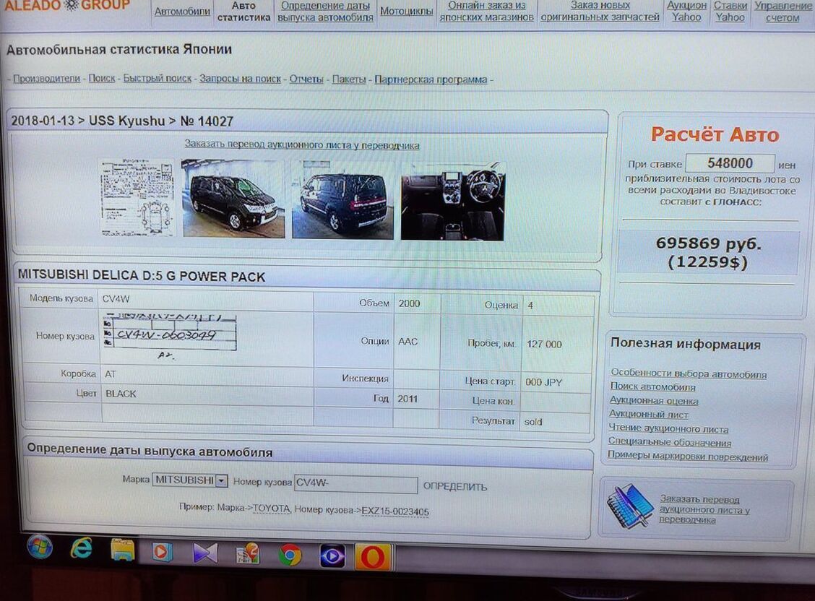Click the mileage value 127 000
This screenshot has height=601, width=815.
click(544, 344)
